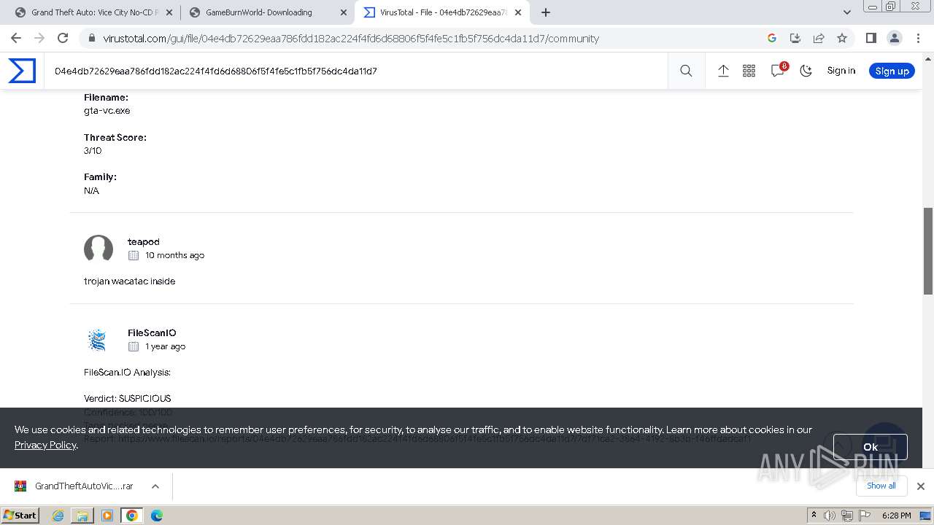Click calendar icon next to 1 year ago
934x525 pixels.
134,346
